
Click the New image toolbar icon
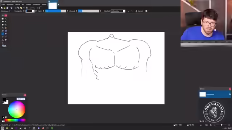point(1,8)
